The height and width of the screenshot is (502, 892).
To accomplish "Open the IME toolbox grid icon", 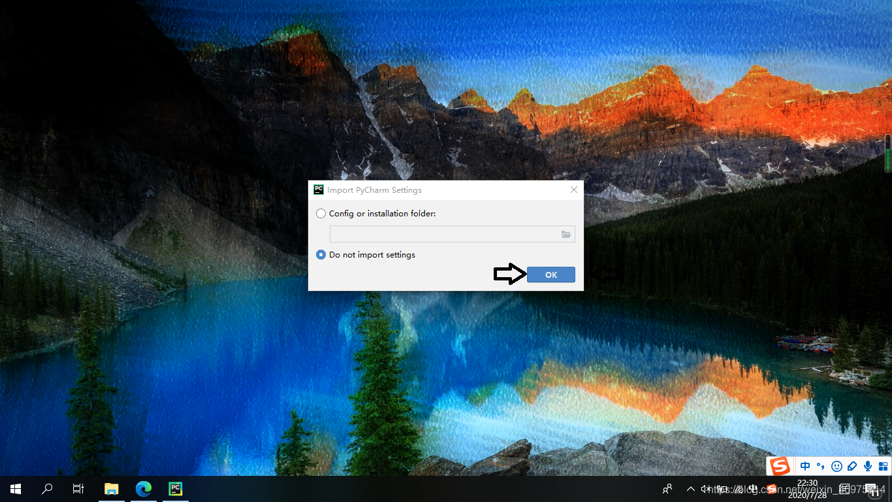I will point(883,466).
